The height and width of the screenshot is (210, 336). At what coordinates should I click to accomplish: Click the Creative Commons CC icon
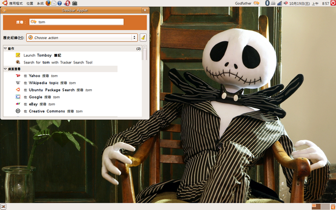coord(18,111)
